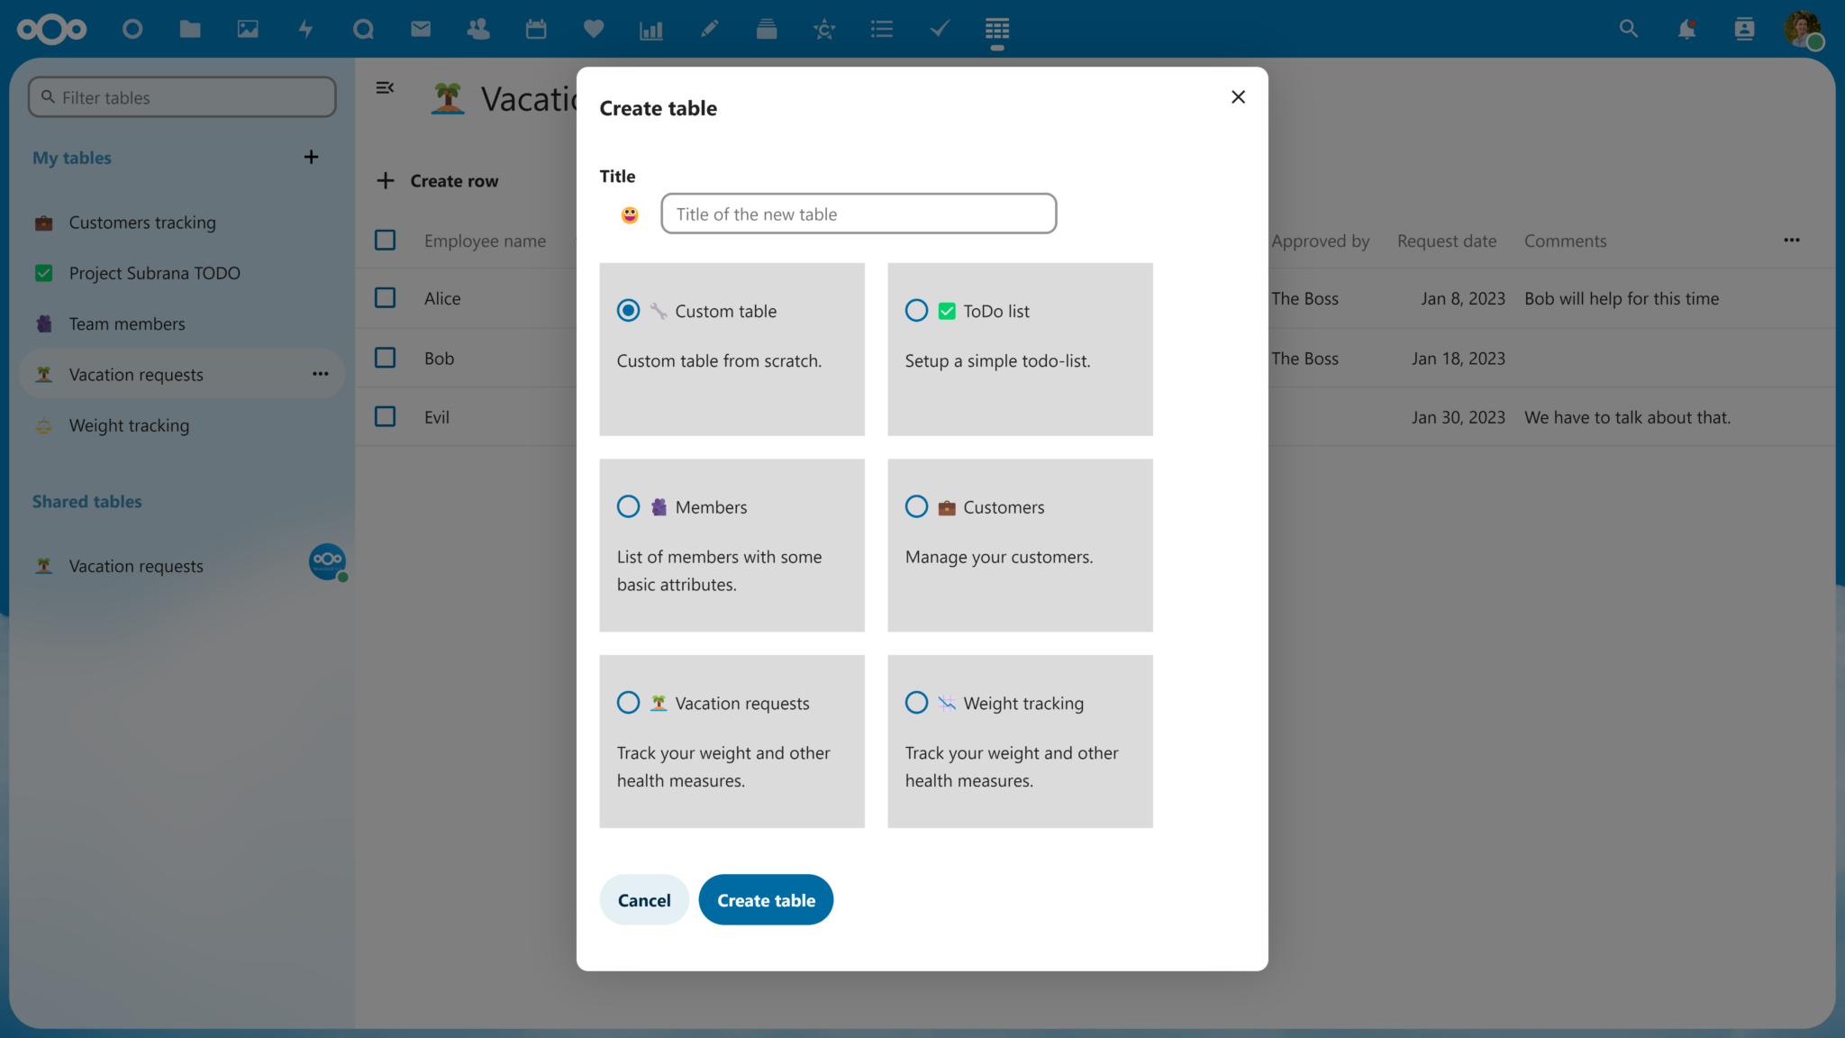The height and width of the screenshot is (1038, 1845).
Task: Open the Photos app in the top bar
Action: 248,29
